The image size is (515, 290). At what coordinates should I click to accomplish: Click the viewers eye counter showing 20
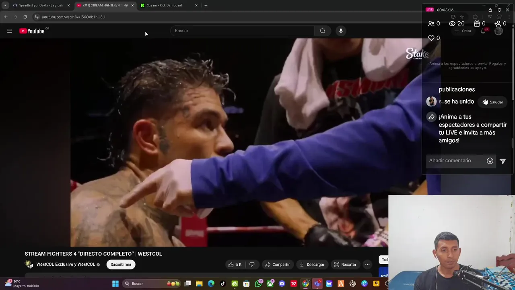point(457,24)
